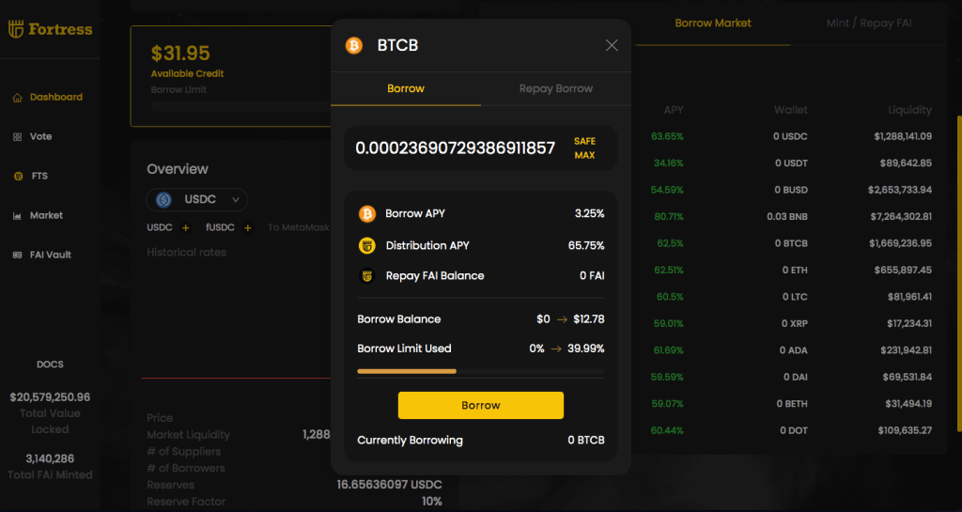The image size is (962, 512).
Task: Select the 0 BETH market row
Action: click(x=791, y=404)
